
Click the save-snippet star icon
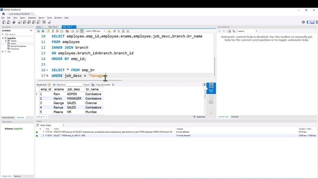[x=109, y=31]
